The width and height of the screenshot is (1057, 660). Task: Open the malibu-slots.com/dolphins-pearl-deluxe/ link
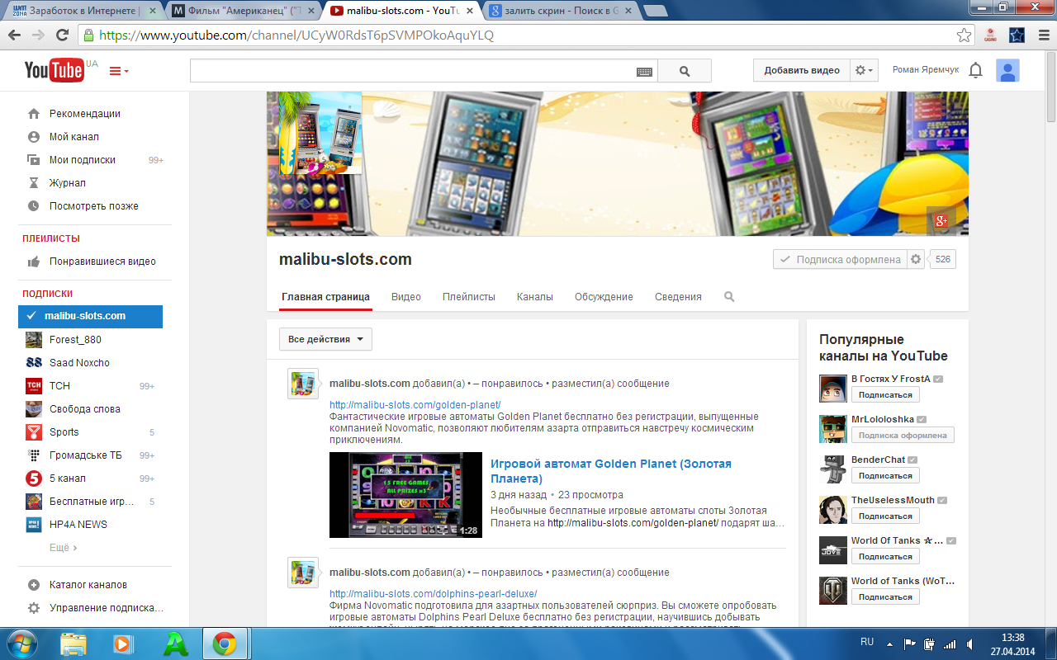pyautogui.click(x=433, y=594)
